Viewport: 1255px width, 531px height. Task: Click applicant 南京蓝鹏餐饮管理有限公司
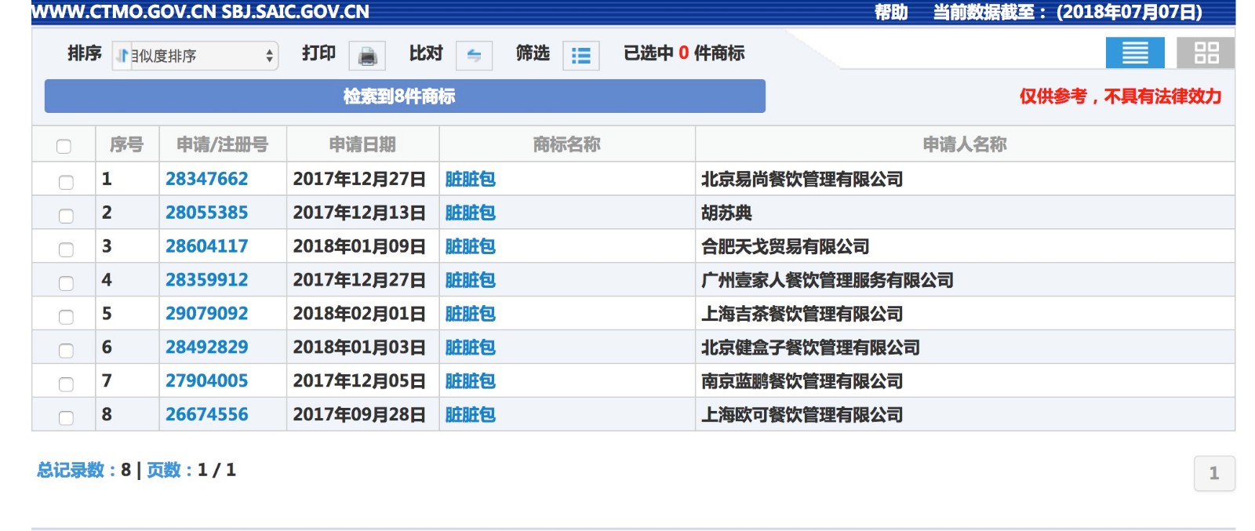(x=802, y=381)
